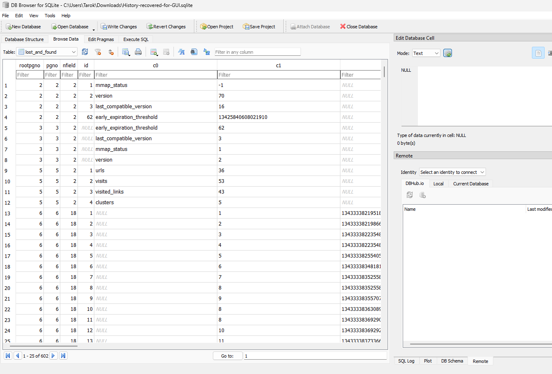Switch to the Database Structure tab
Viewport: 552px width, 374px height.
point(24,39)
